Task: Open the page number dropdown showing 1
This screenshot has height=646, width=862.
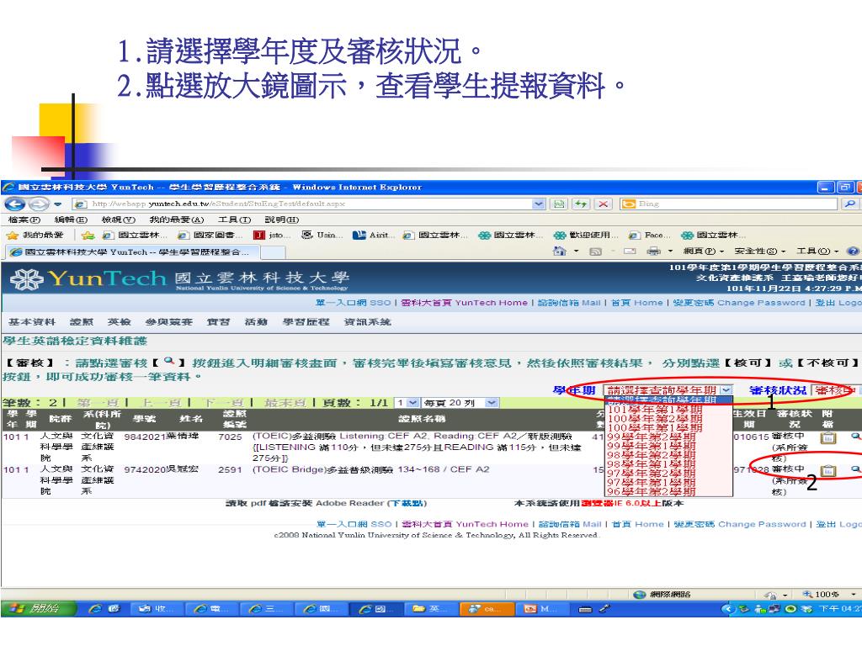Action: [407, 403]
